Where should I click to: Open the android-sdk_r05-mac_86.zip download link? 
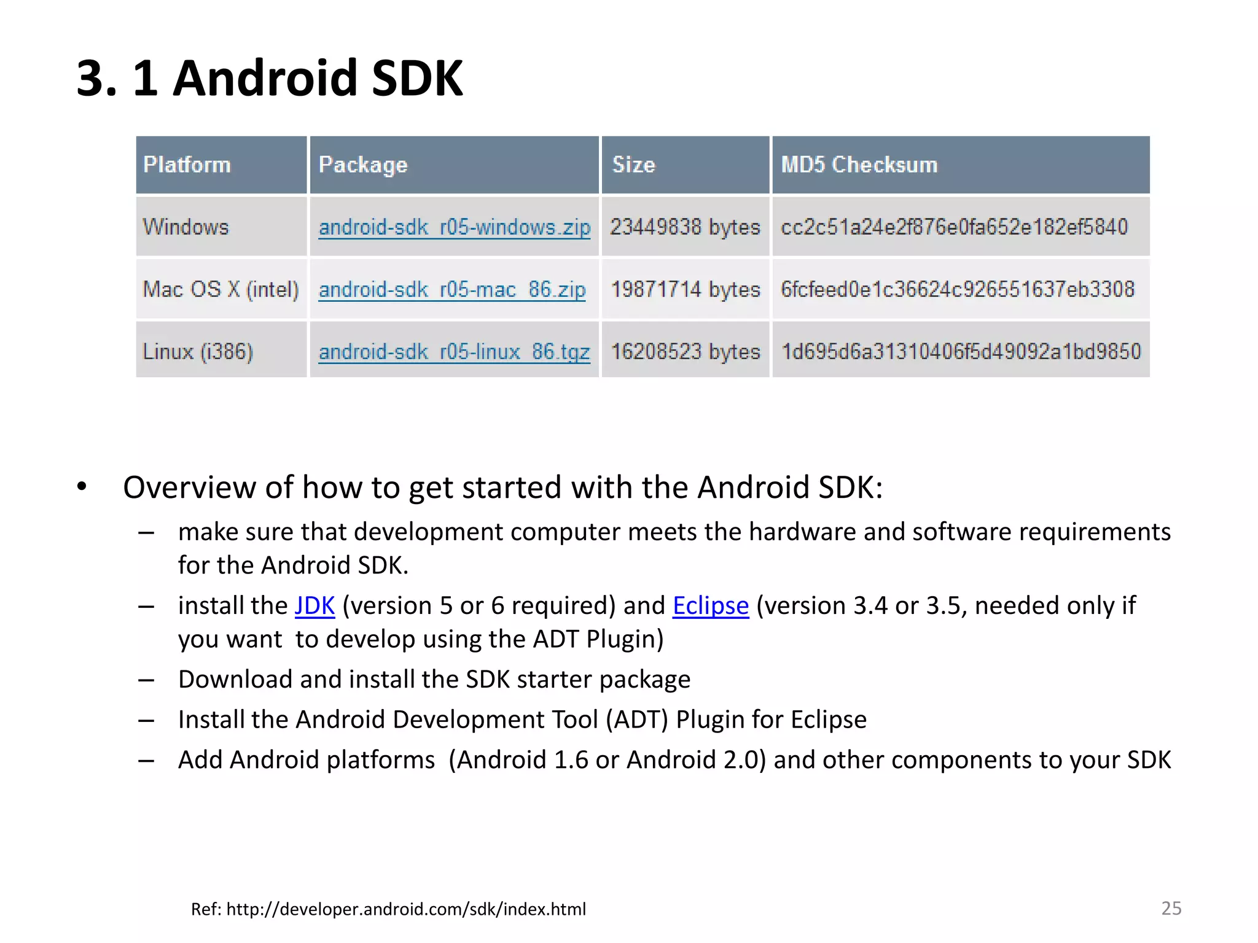[452, 289]
